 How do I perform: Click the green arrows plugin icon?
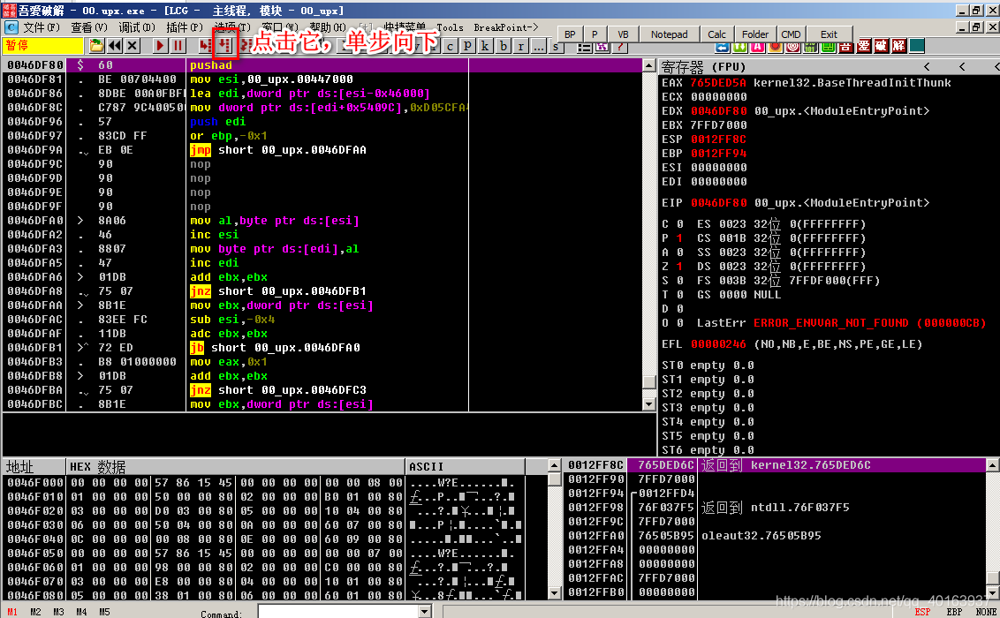[739, 47]
